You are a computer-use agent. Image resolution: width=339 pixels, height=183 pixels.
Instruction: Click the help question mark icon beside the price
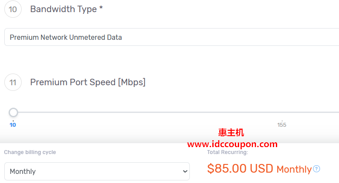click(x=317, y=169)
